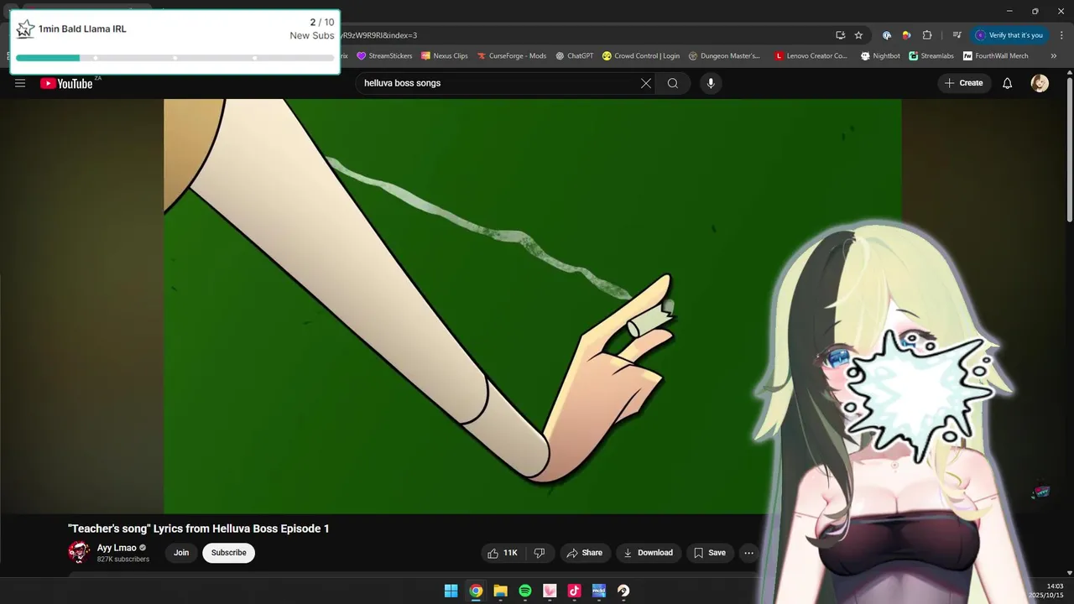Open the Streamlabs bookmark

931,56
